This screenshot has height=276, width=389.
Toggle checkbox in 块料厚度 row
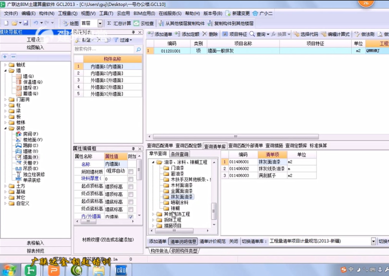(131, 179)
